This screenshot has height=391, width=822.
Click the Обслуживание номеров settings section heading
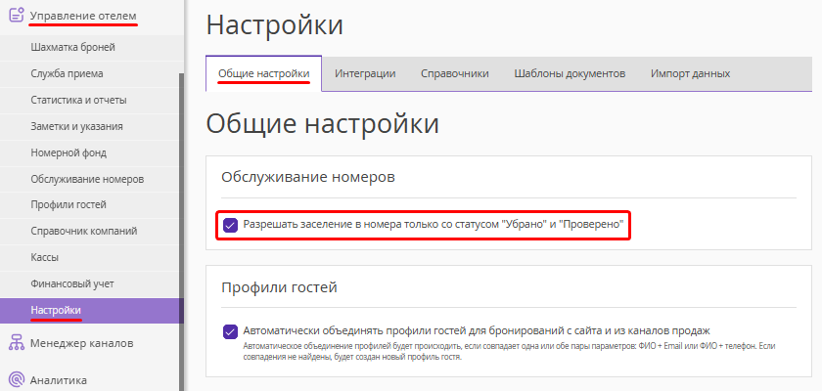point(307,178)
